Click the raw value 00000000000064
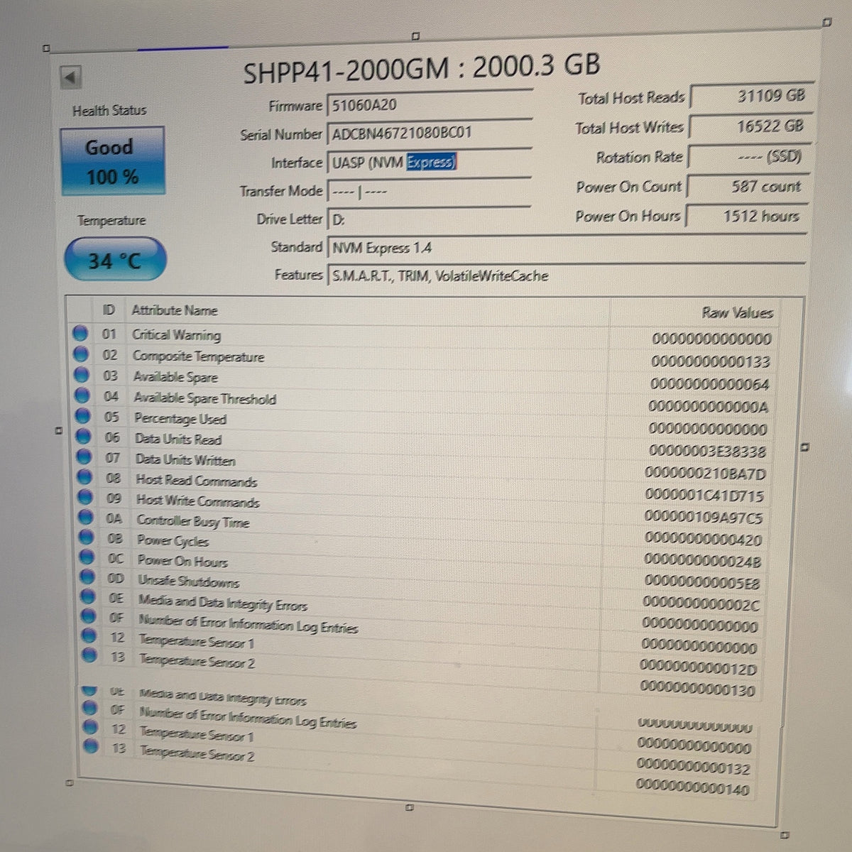This screenshot has width=852, height=852. click(x=710, y=384)
